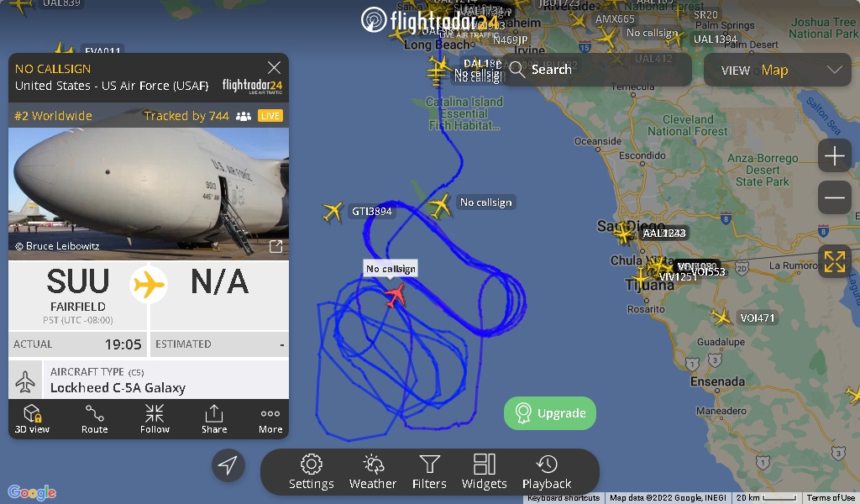Toggle fullscreen map mode
The height and width of the screenshot is (504, 860).
(834, 261)
